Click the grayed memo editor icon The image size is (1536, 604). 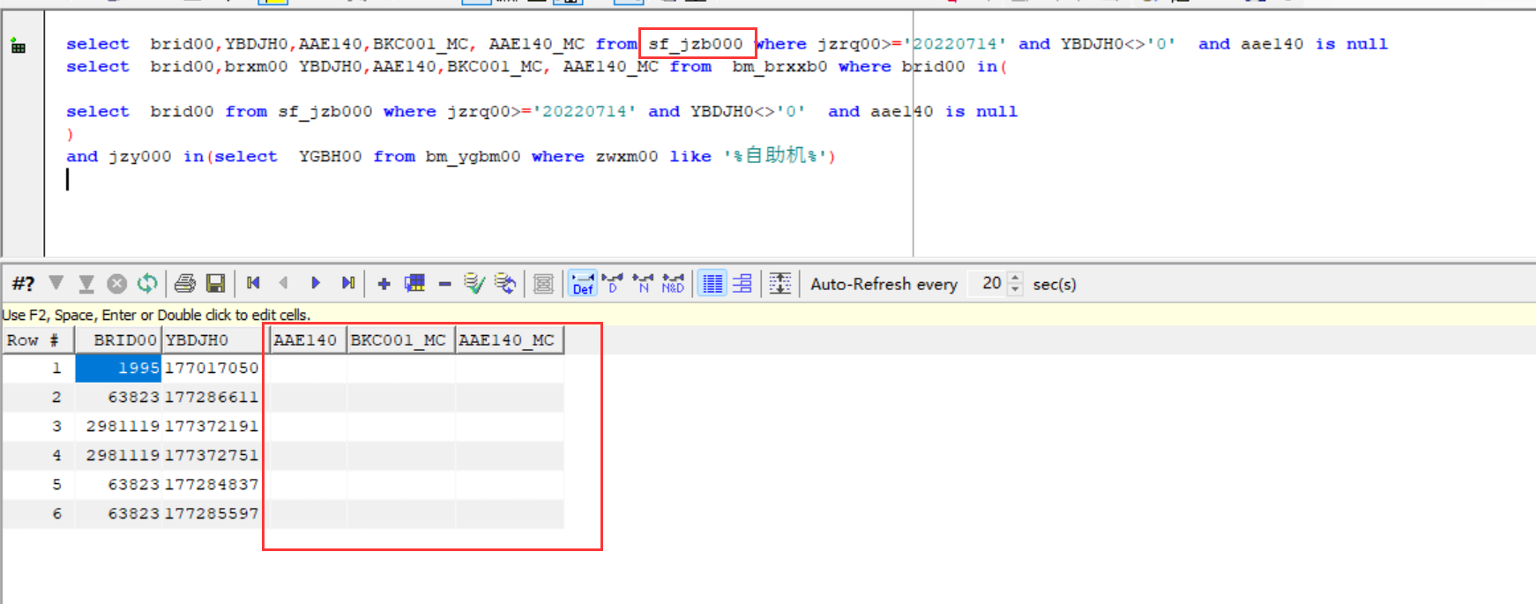[x=544, y=284]
